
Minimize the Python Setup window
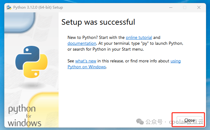[x=171, y=7]
